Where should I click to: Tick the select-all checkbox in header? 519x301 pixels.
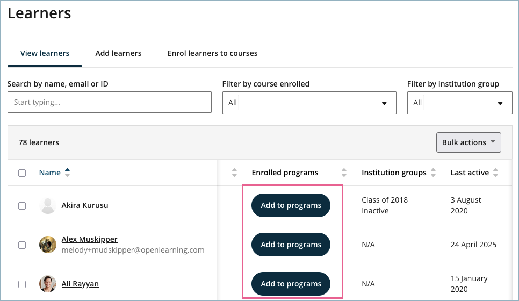click(22, 173)
